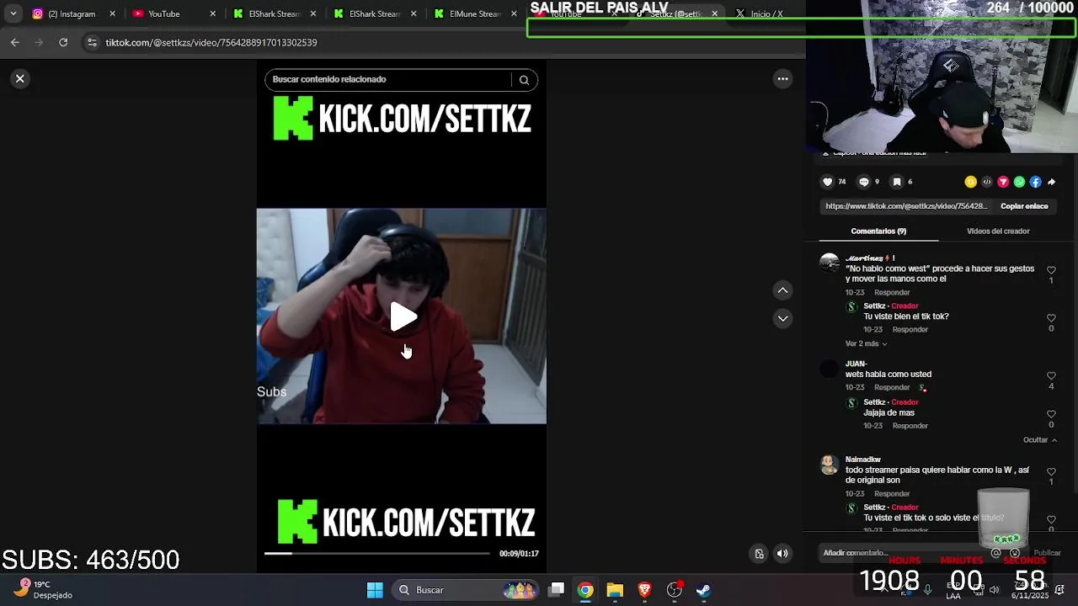
Task: Click Copiar enlace button
Action: [x=1024, y=206]
